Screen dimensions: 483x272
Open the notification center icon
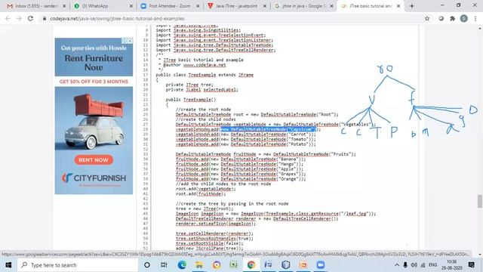(x=471, y=265)
